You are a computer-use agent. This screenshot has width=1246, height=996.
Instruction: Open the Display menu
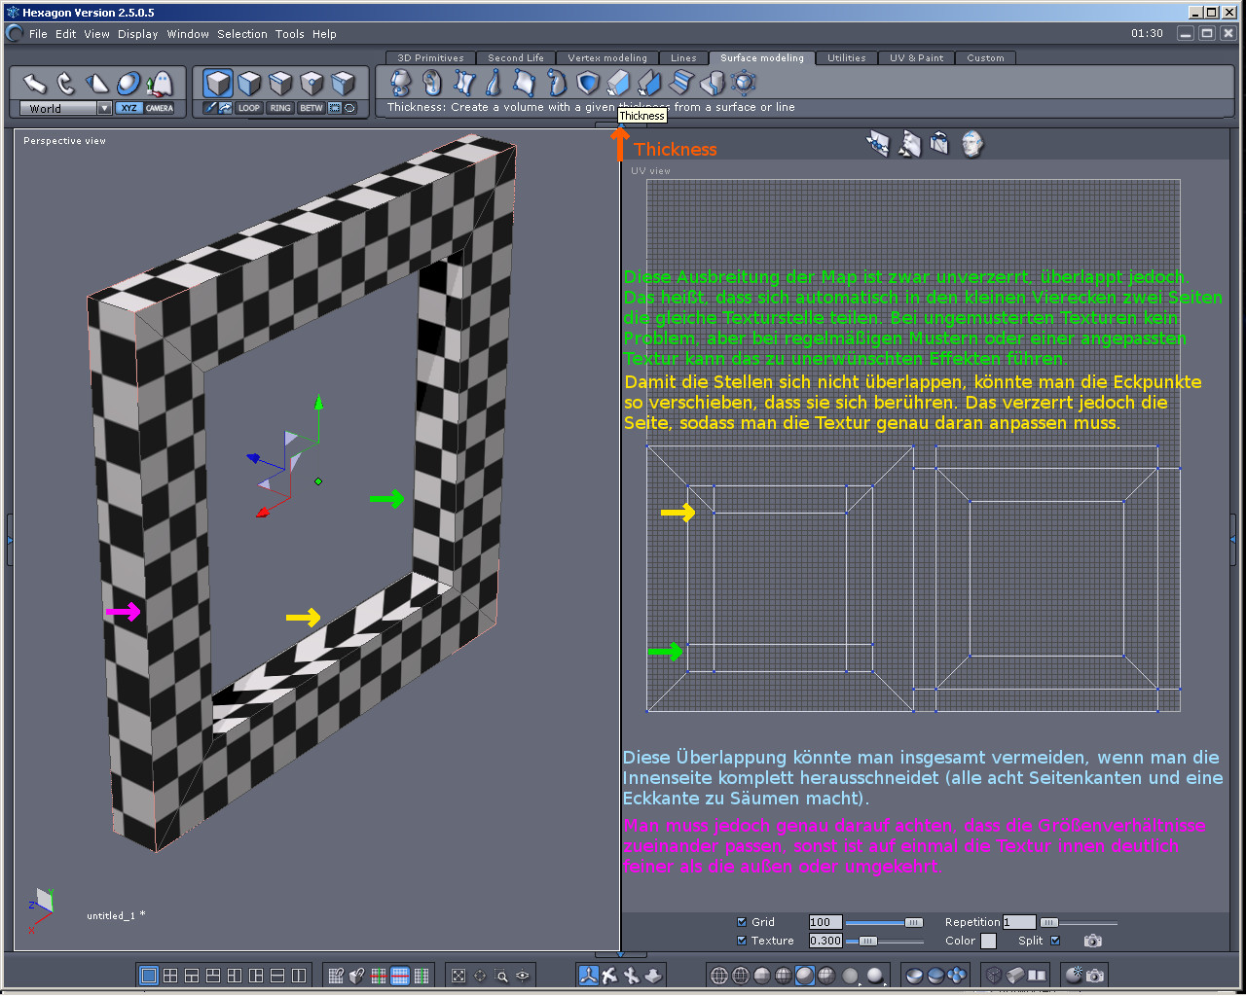[x=138, y=34]
